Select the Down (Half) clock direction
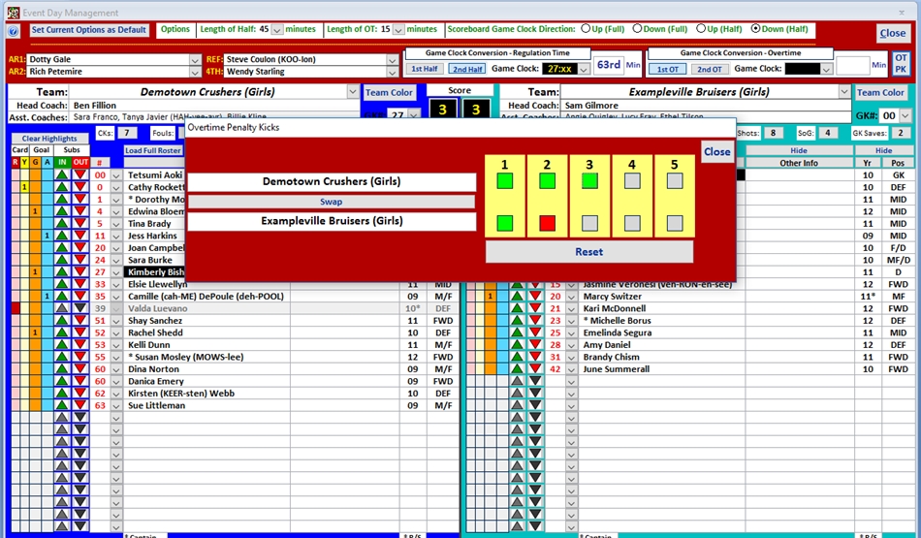Viewport: 921px width, 538px height. [x=756, y=28]
